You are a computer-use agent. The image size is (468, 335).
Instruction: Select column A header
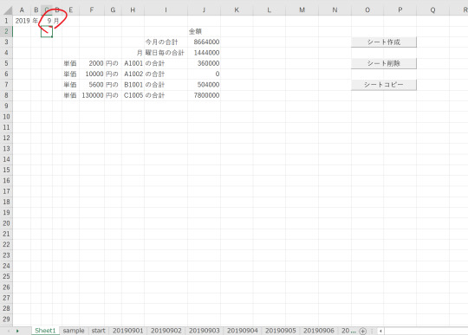coord(22,10)
